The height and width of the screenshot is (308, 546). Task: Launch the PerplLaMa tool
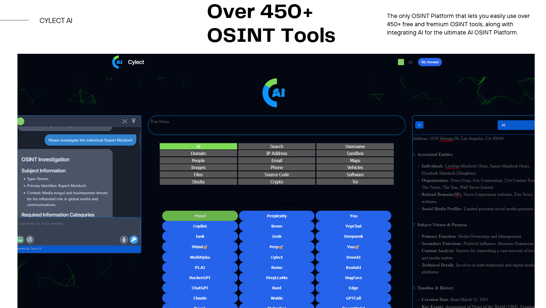(x=277, y=278)
